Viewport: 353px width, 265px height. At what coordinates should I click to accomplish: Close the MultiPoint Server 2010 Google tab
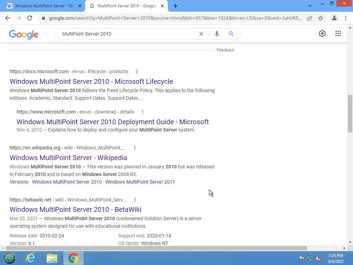pyautogui.click(x=162, y=6)
